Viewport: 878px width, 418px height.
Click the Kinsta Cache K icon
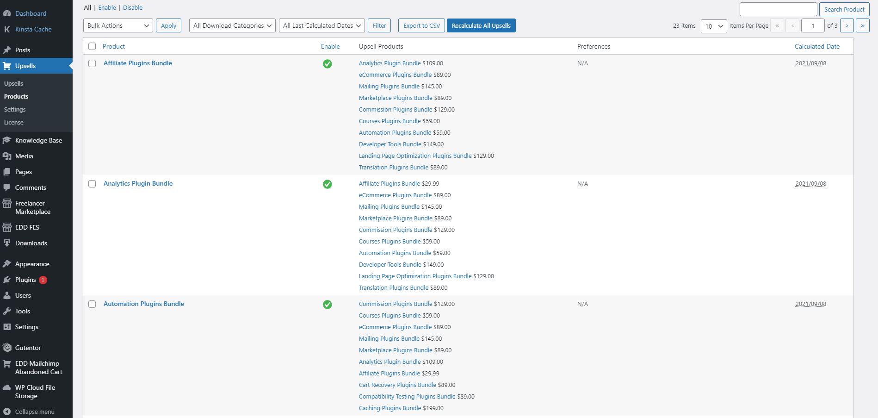[7, 29]
